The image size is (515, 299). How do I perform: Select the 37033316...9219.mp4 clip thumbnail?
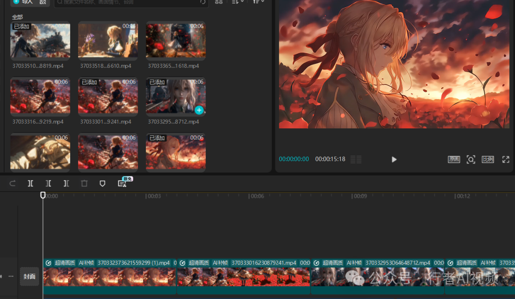coord(40,97)
